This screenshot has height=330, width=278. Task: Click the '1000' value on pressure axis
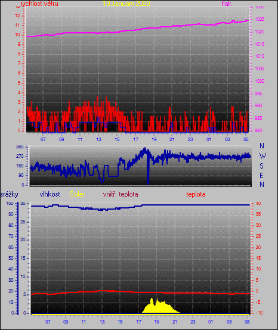[x=260, y=81]
